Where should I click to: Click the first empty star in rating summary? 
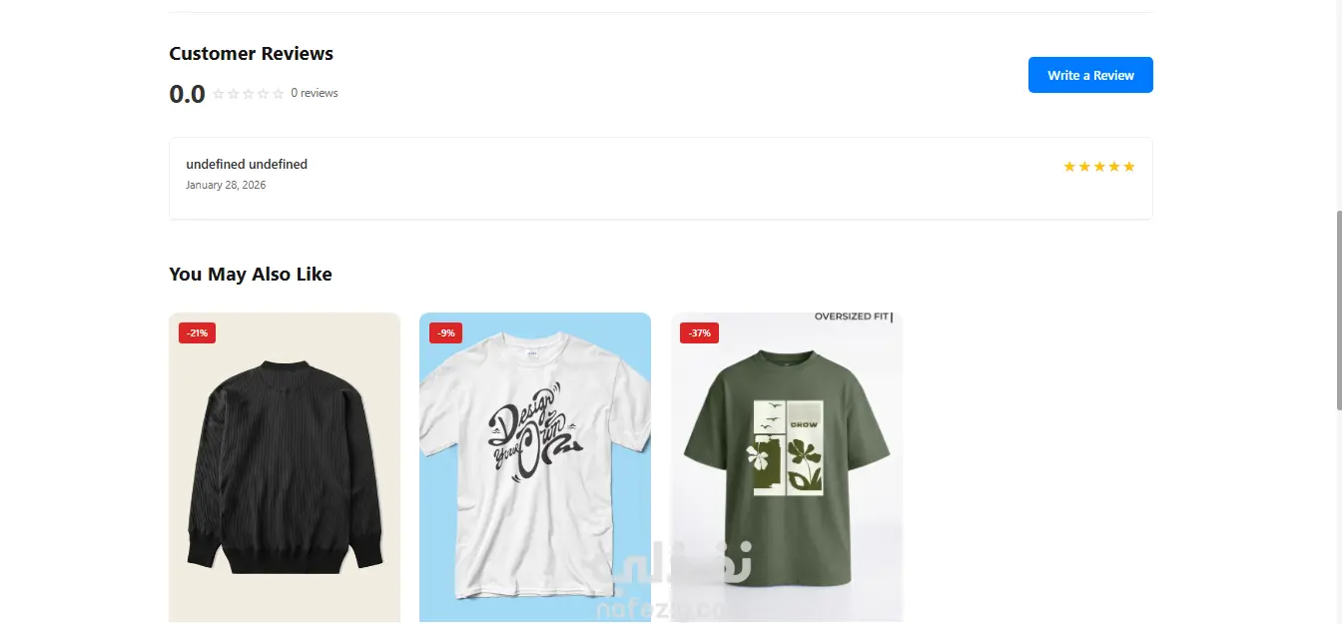(x=219, y=94)
